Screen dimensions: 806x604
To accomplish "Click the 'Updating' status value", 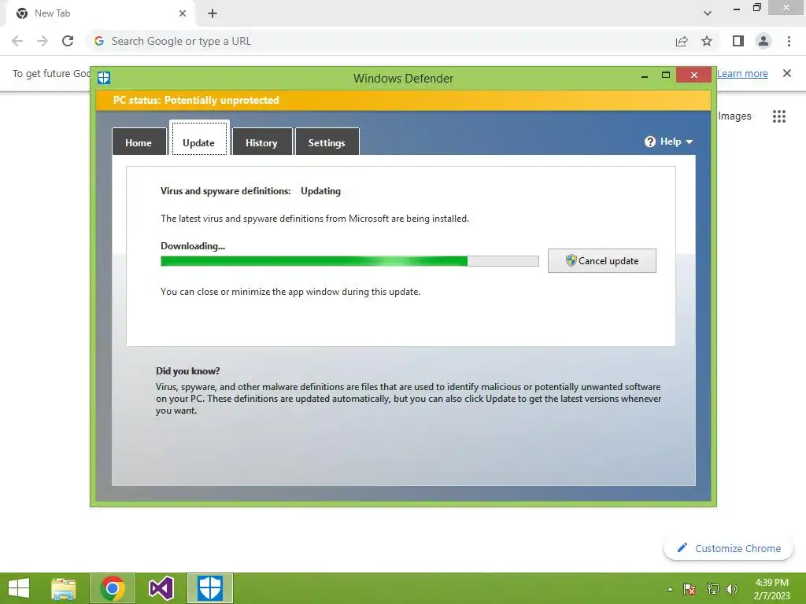I will pyautogui.click(x=321, y=191).
